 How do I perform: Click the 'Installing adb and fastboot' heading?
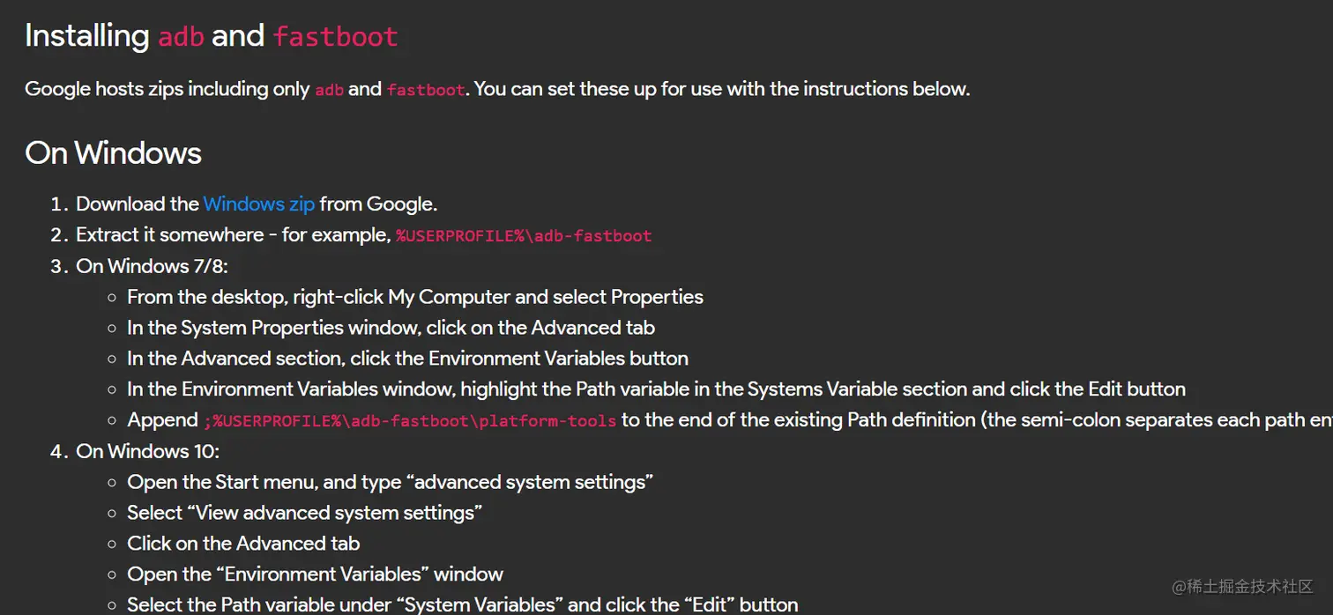(212, 36)
